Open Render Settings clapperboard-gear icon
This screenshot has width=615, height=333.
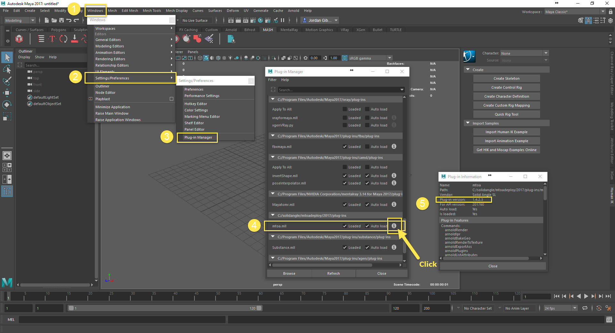[x=253, y=20]
